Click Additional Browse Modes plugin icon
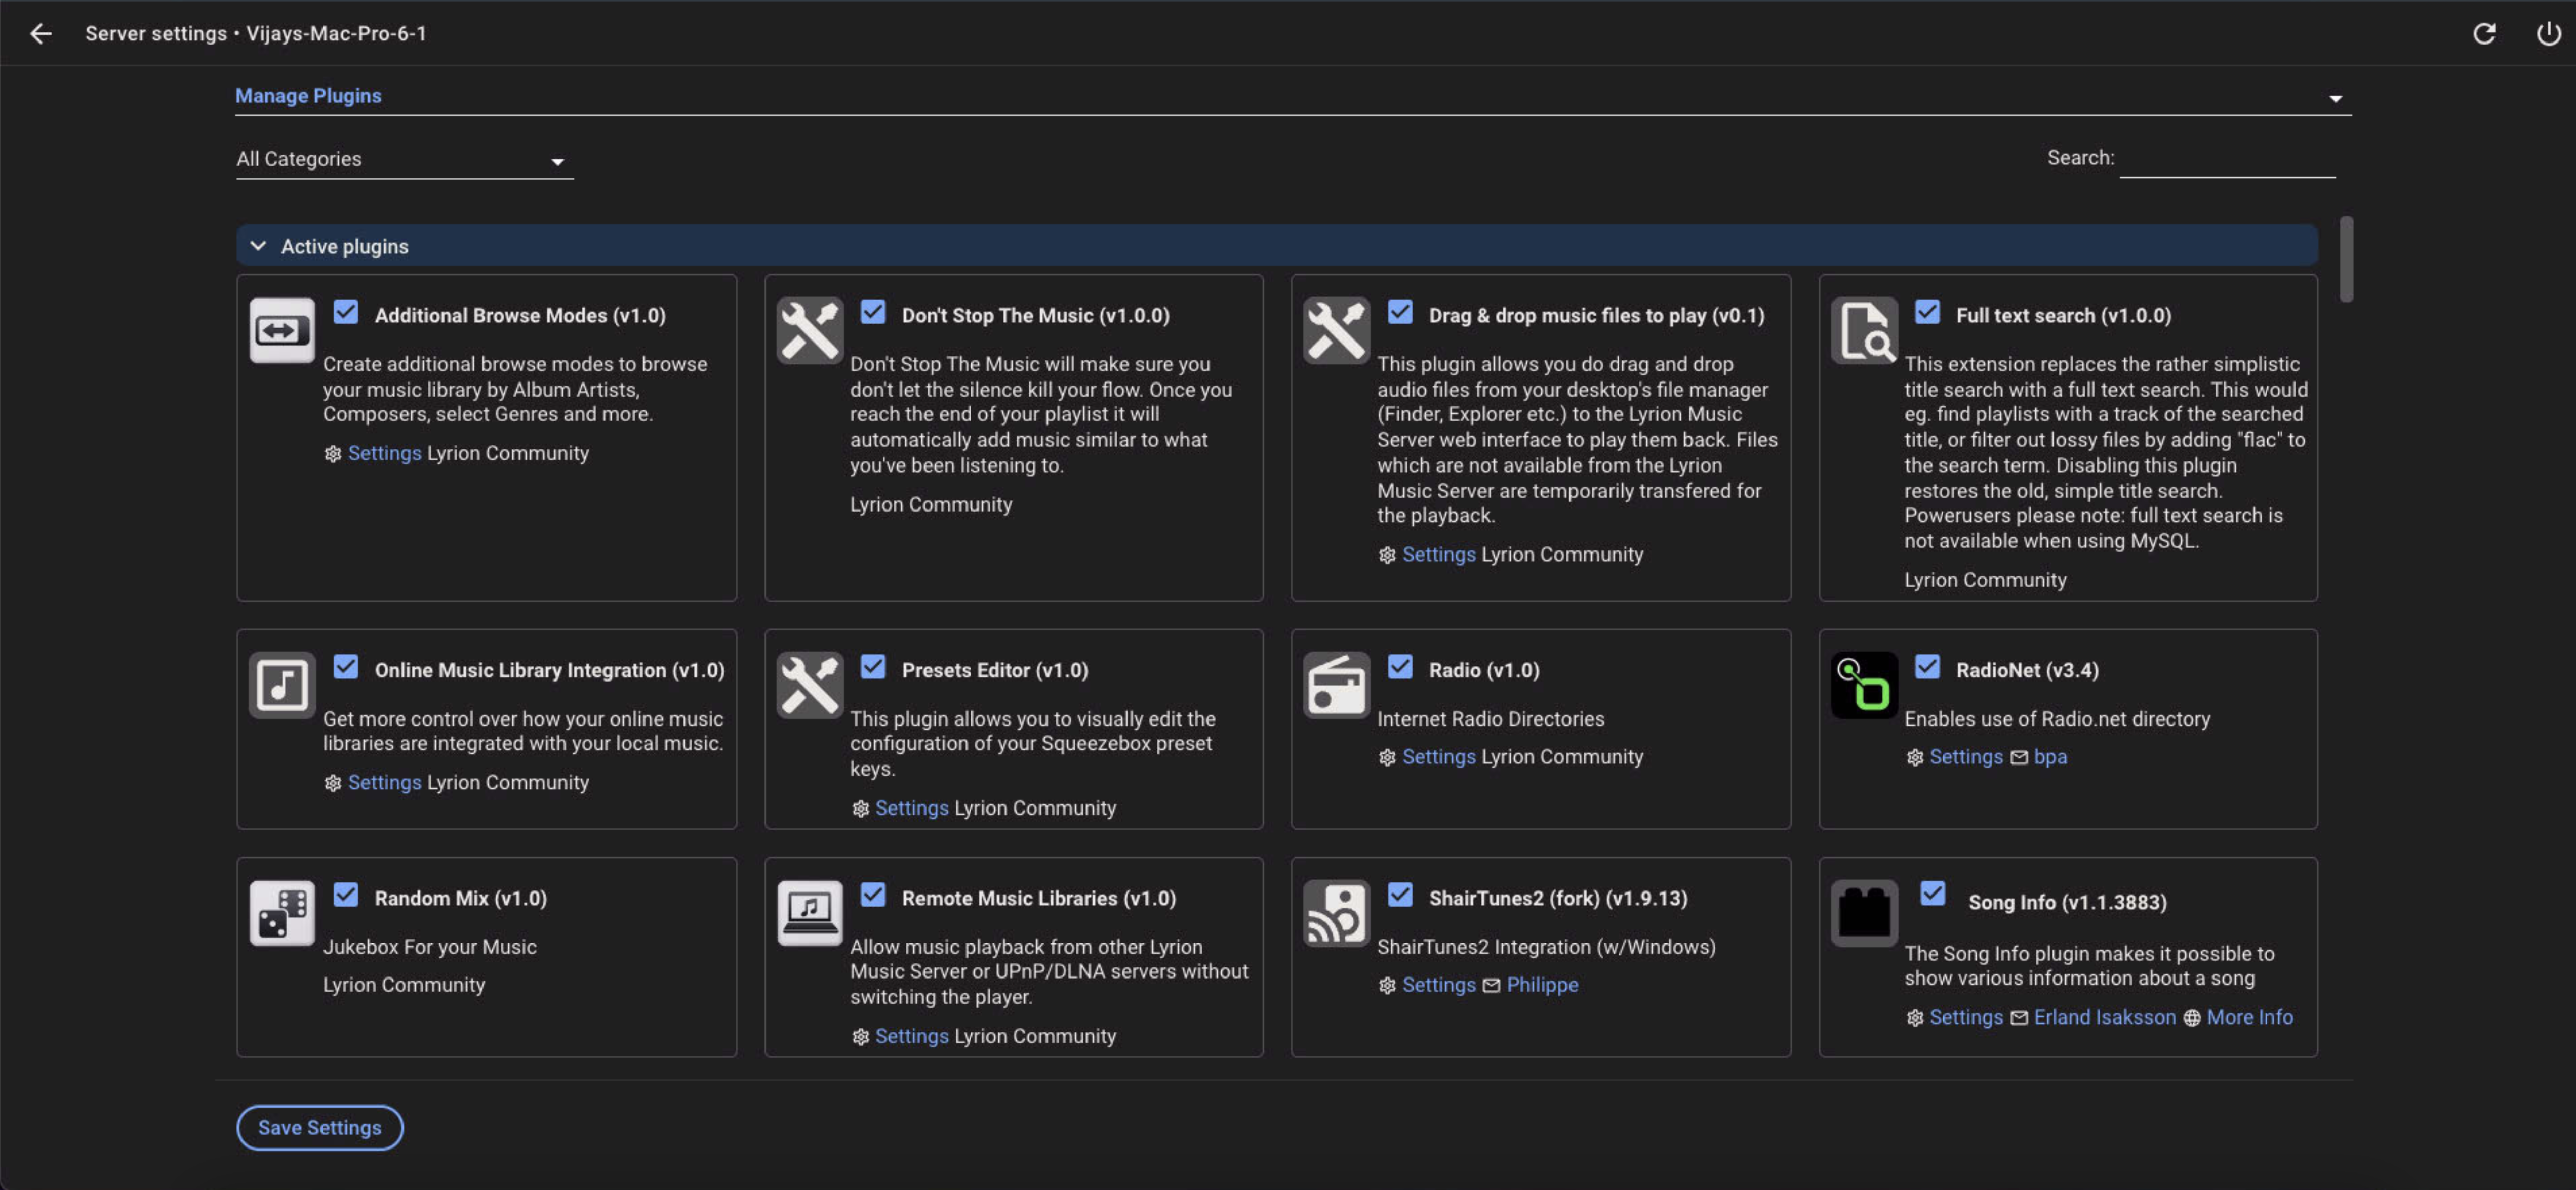This screenshot has width=2576, height=1190. pyautogui.click(x=282, y=330)
